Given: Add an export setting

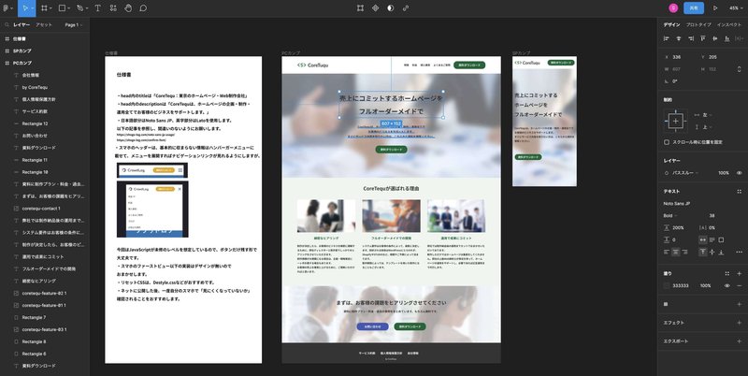Looking at the screenshot, I should (x=740, y=341).
